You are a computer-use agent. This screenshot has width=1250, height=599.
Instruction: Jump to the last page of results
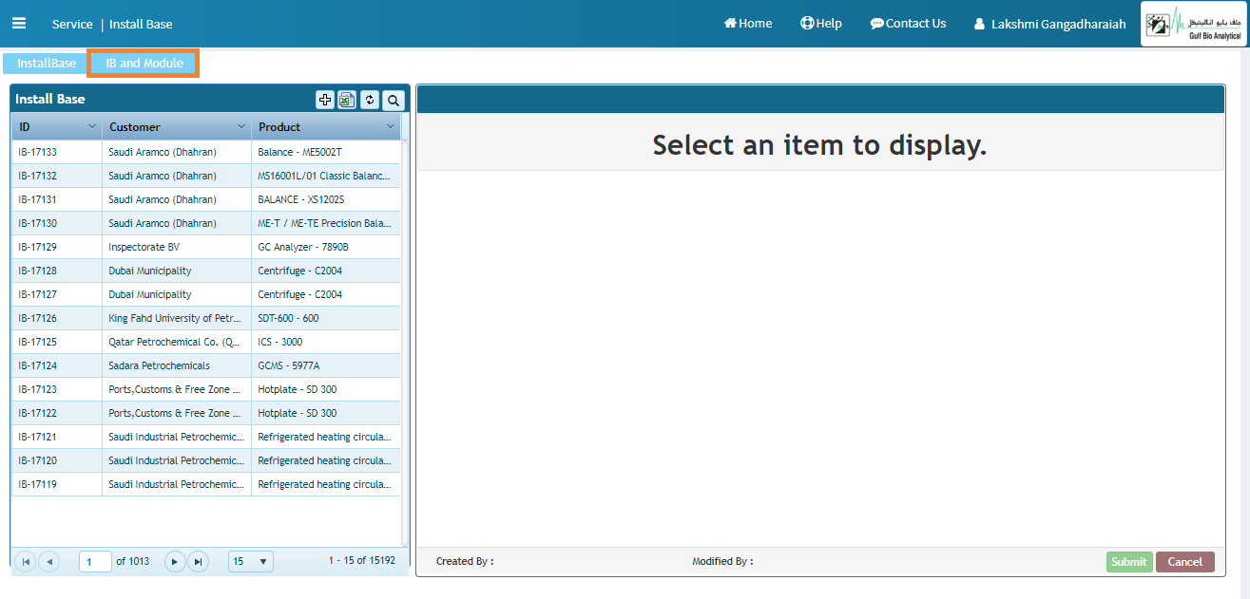(x=198, y=562)
